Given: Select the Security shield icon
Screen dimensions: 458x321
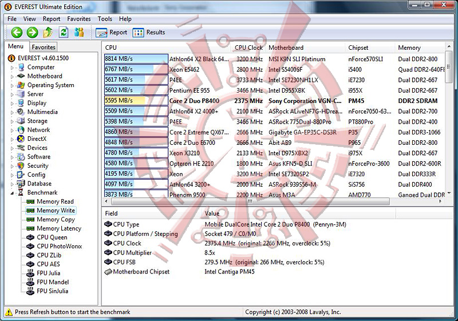Looking at the screenshot, I should [x=21, y=165].
